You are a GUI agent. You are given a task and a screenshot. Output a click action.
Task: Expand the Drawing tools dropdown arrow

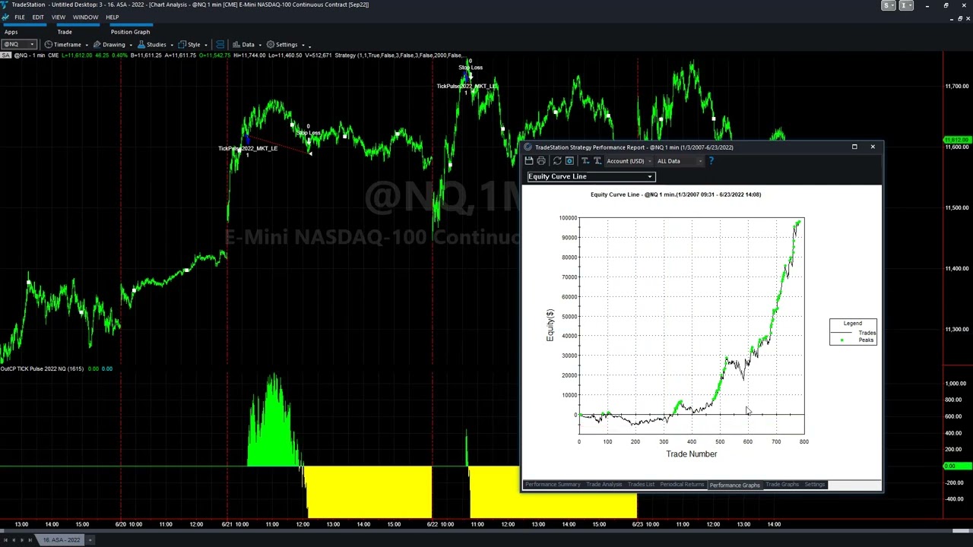click(130, 45)
